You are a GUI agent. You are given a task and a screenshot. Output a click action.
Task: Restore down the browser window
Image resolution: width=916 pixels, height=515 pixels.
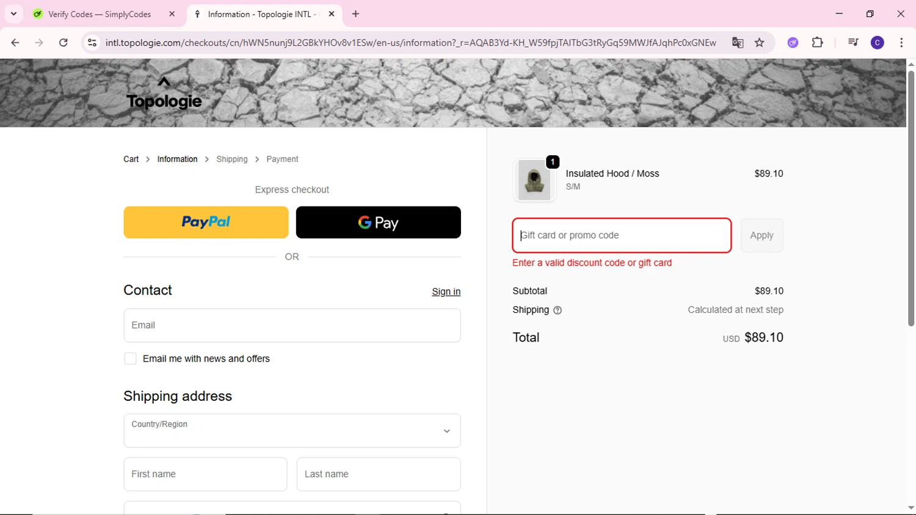(870, 13)
